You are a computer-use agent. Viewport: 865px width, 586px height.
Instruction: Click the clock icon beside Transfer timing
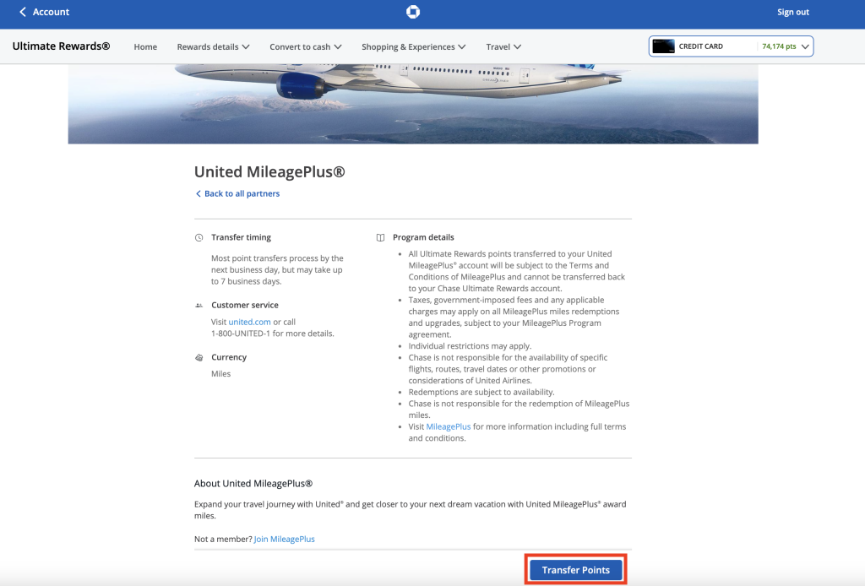click(199, 237)
